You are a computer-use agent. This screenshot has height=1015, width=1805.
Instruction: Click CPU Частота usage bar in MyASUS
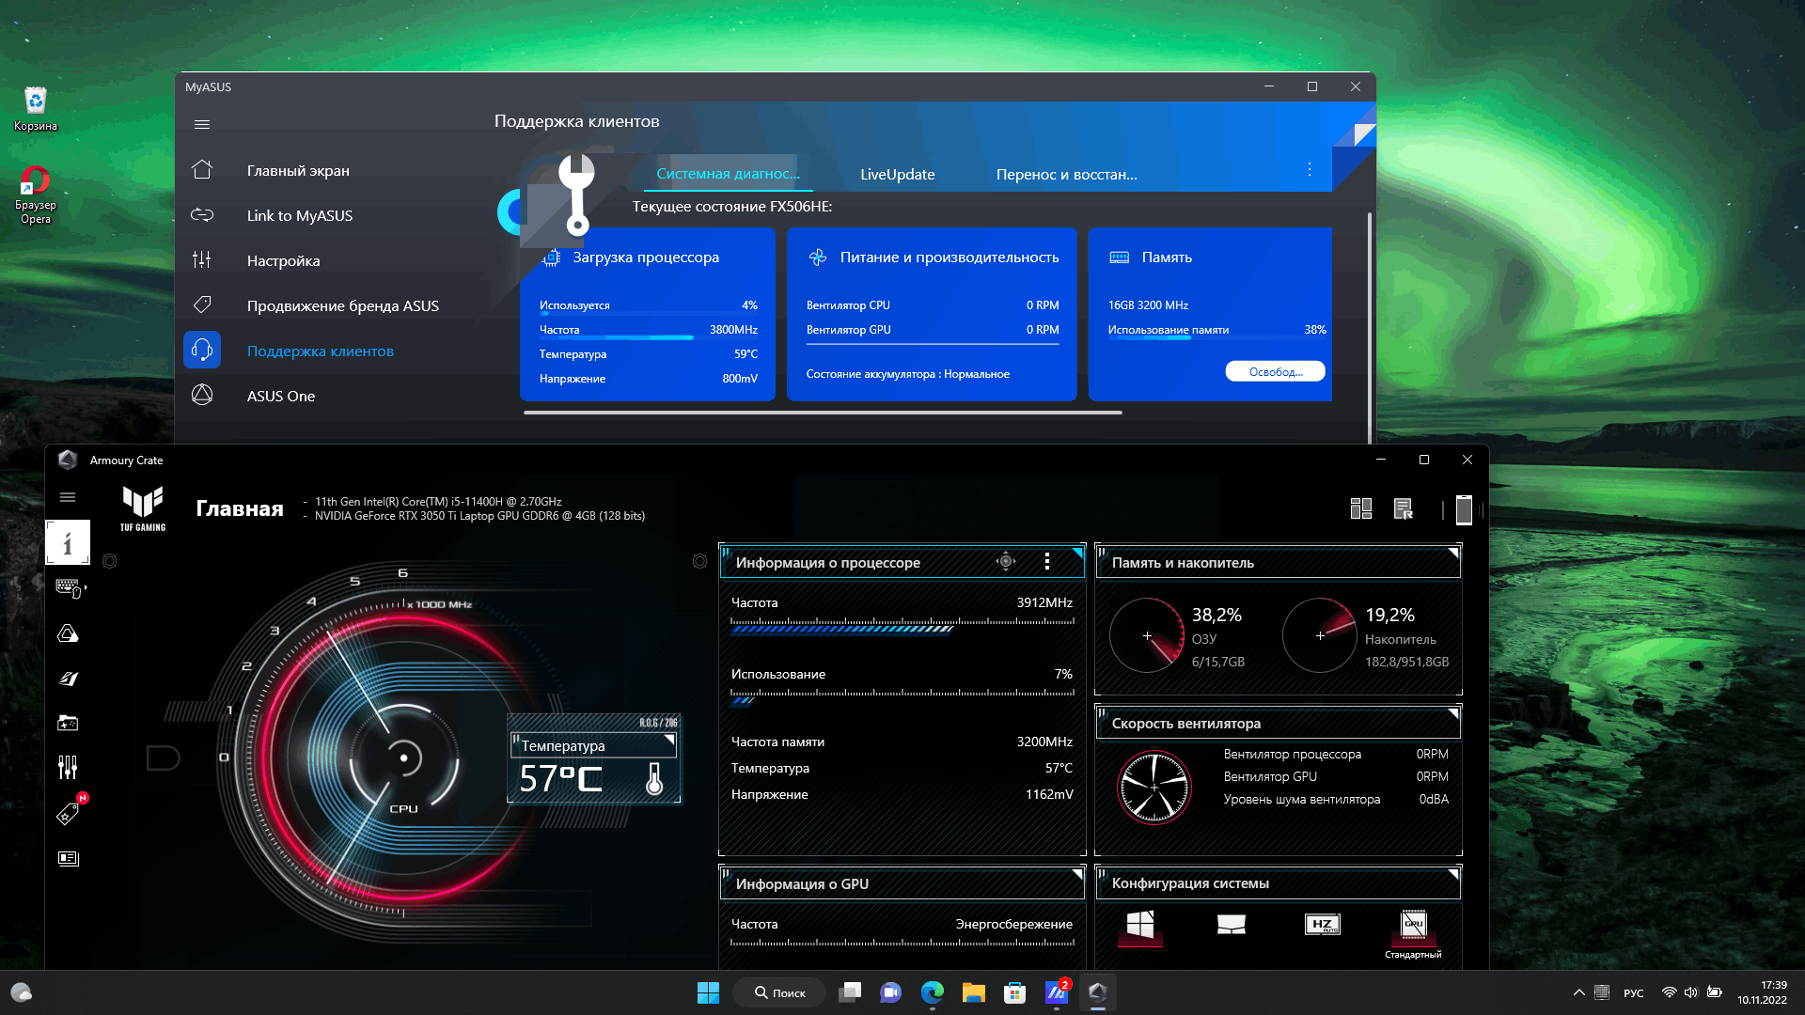click(649, 337)
